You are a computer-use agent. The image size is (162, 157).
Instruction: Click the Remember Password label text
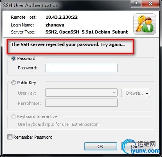pyautogui.click(x=33, y=137)
